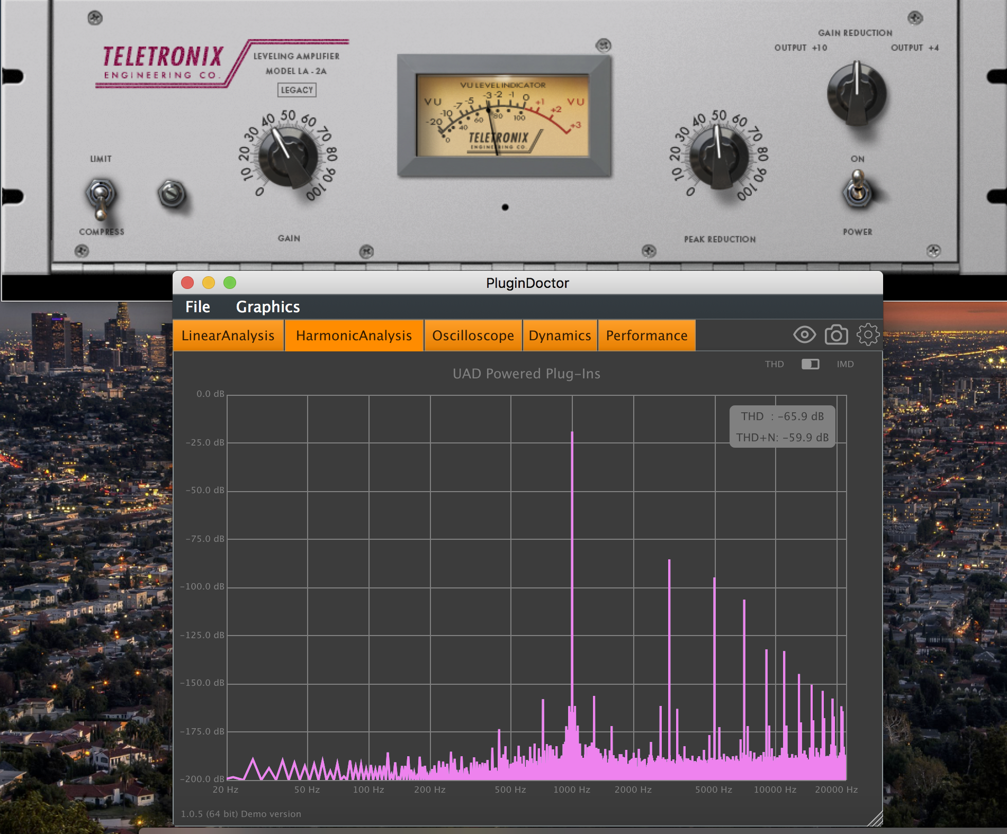
Task: Open the PluginDoctor eye view icon
Action: [804, 334]
